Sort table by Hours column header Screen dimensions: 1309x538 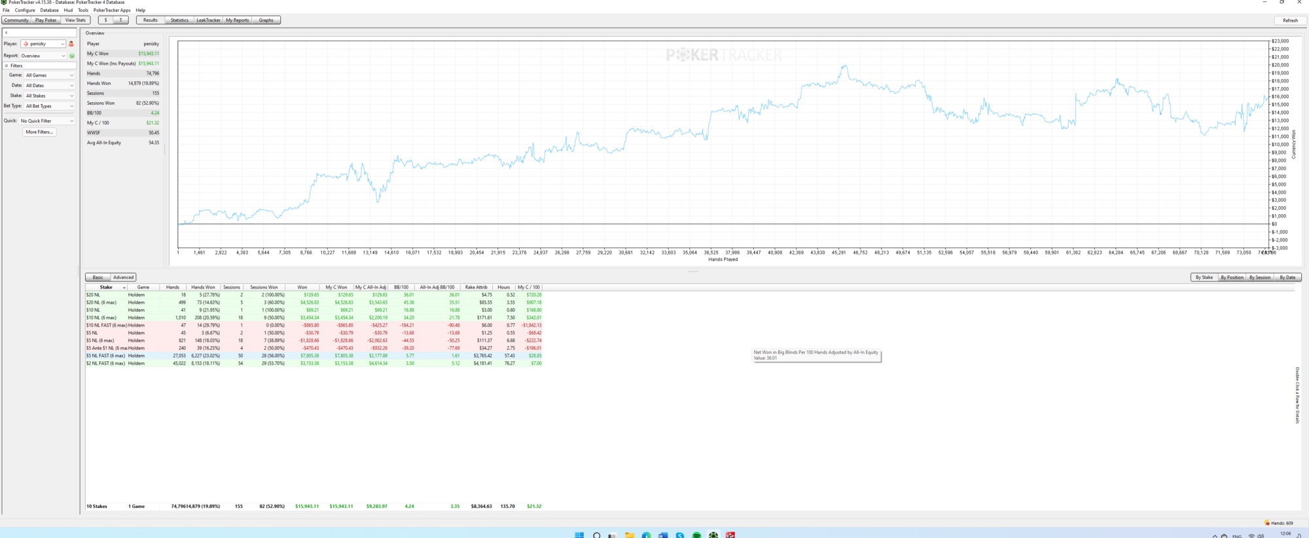pyautogui.click(x=503, y=287)
